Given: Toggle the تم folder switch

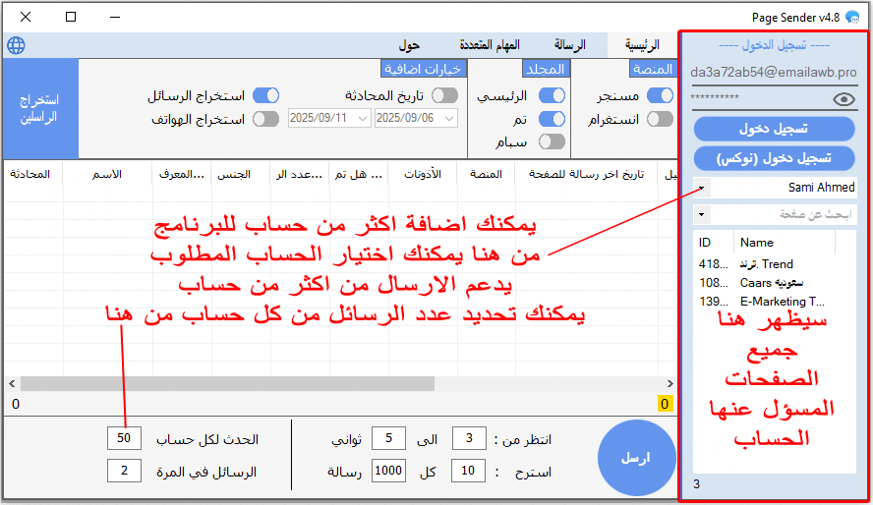Looking at the screenshot, I should 552,119.
